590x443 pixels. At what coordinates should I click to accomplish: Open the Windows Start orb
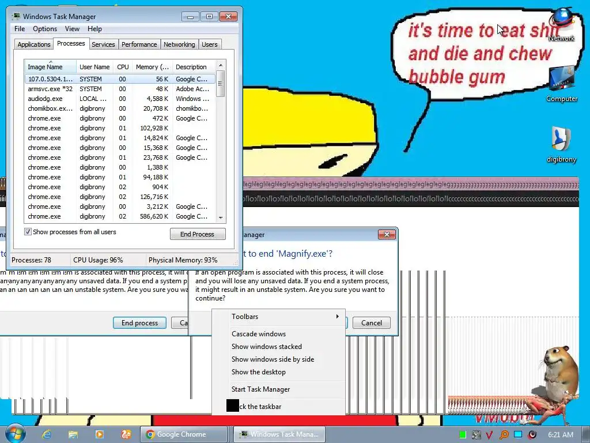coord(15,434)
